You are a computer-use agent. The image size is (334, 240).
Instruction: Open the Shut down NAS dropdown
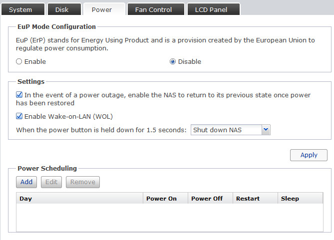(226, 130)
